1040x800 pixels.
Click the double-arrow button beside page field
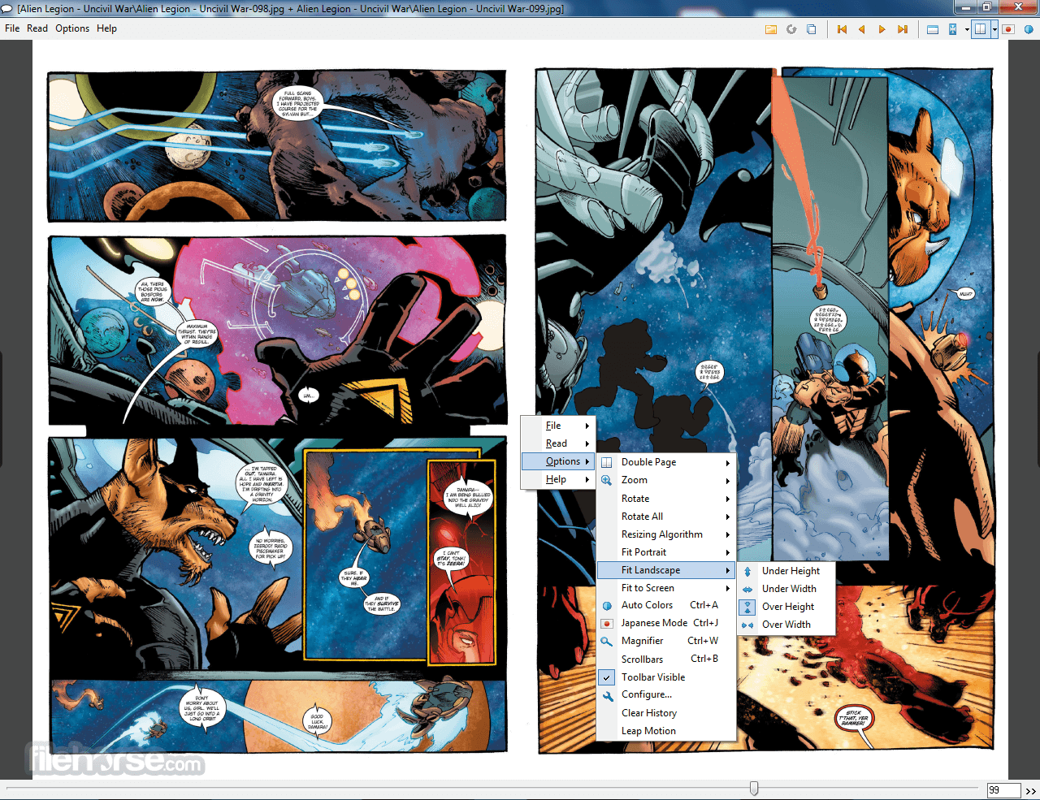[1030, 791]
